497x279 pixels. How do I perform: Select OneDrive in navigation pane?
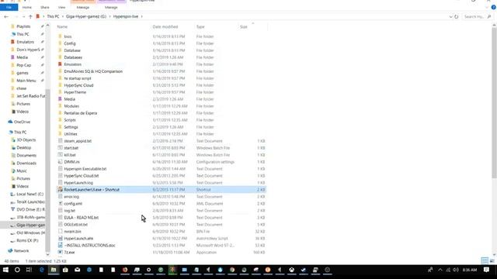coord(22,122)
